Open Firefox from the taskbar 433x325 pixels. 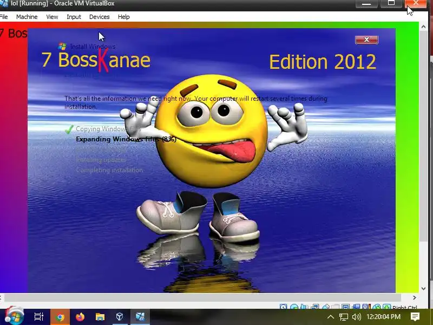coord(80,317)
